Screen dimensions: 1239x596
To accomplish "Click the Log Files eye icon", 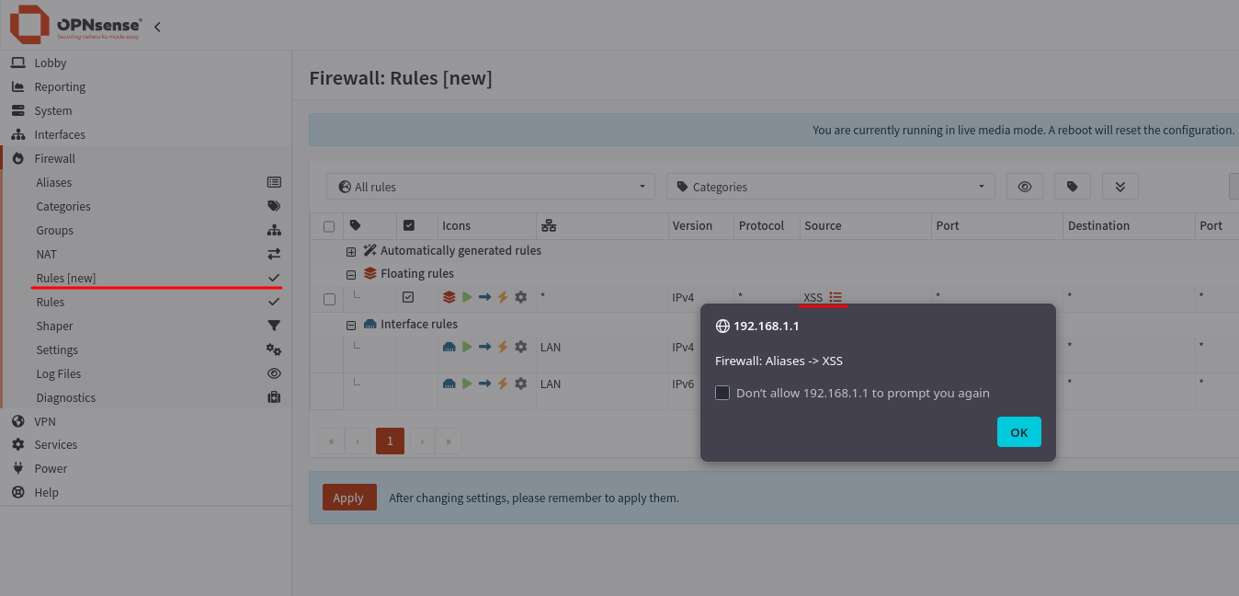I will [x=274, y=373].
